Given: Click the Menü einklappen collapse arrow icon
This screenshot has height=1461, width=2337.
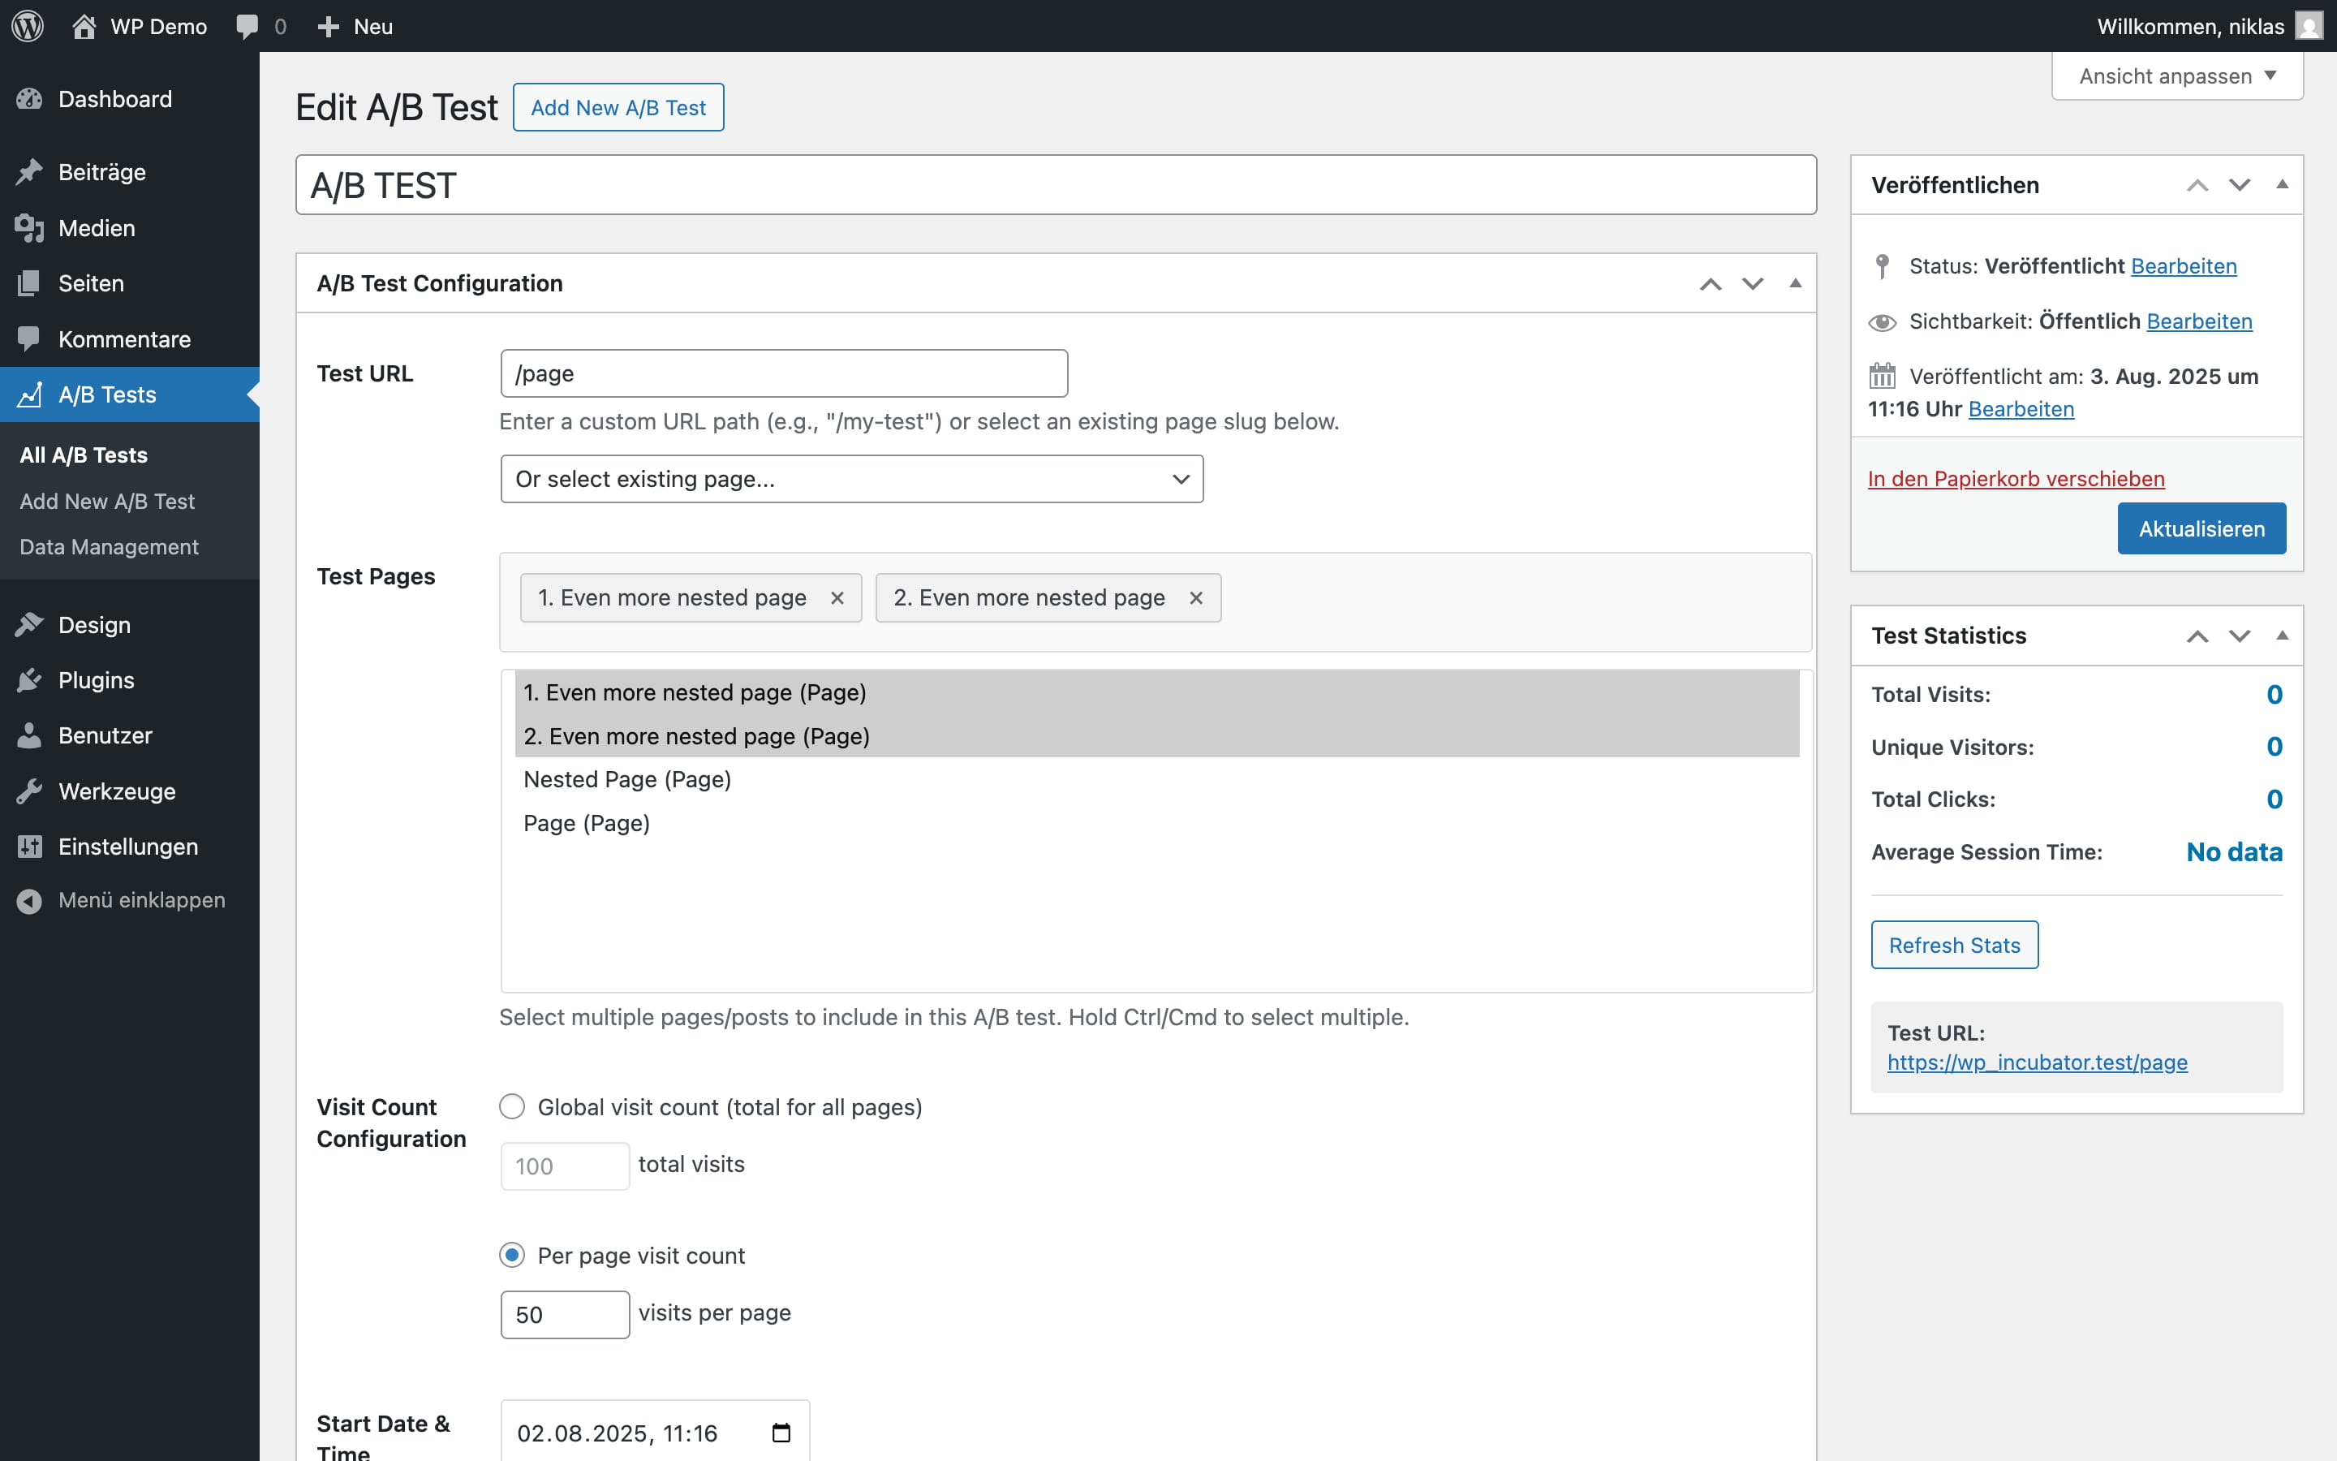Looking at the screenshot, I should tap(29, 901).
